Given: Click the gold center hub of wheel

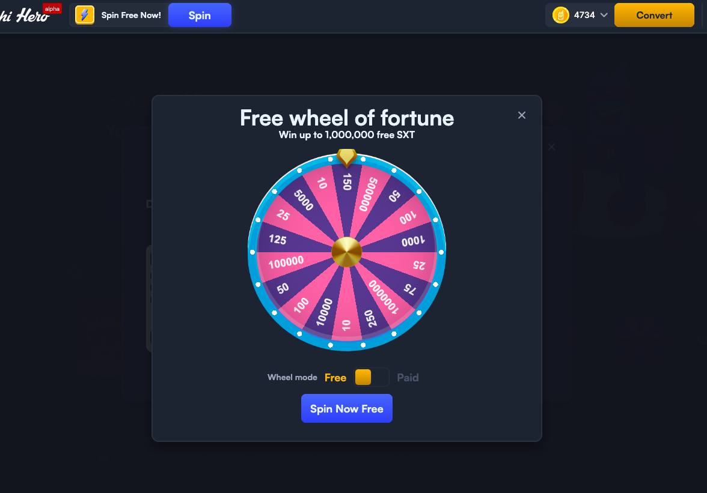Looking at the screenshot, I should click(x=347, y=252).
